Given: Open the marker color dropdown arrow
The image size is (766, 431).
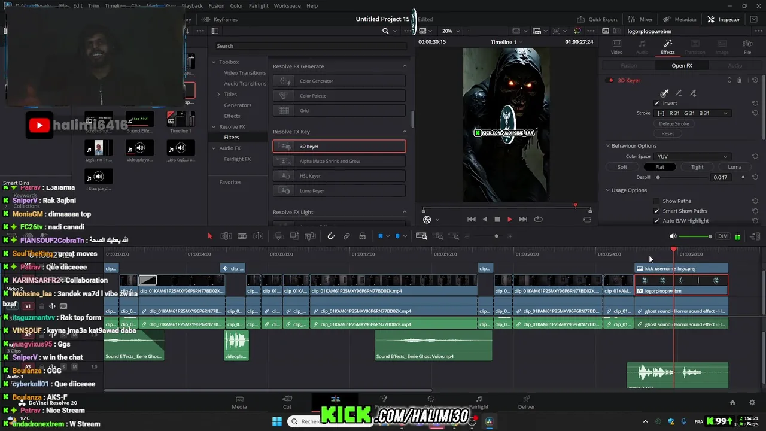Looking at the screenshot, I should [x=405, y=236].
